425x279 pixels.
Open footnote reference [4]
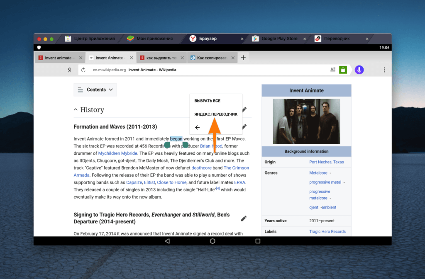click(x=217, y=188)
